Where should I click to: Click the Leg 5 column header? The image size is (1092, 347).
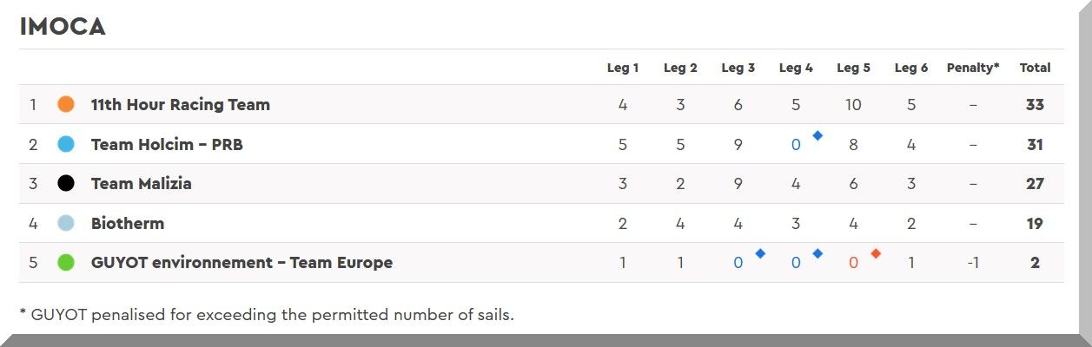[x=853, y=68]
